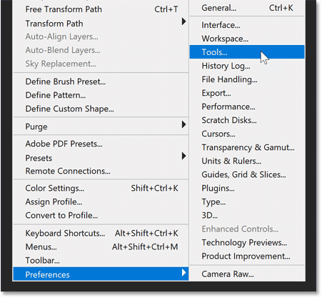Expand the Purge submenu arrow
Viewport: 322px width, 298px height.
point(183,124)
